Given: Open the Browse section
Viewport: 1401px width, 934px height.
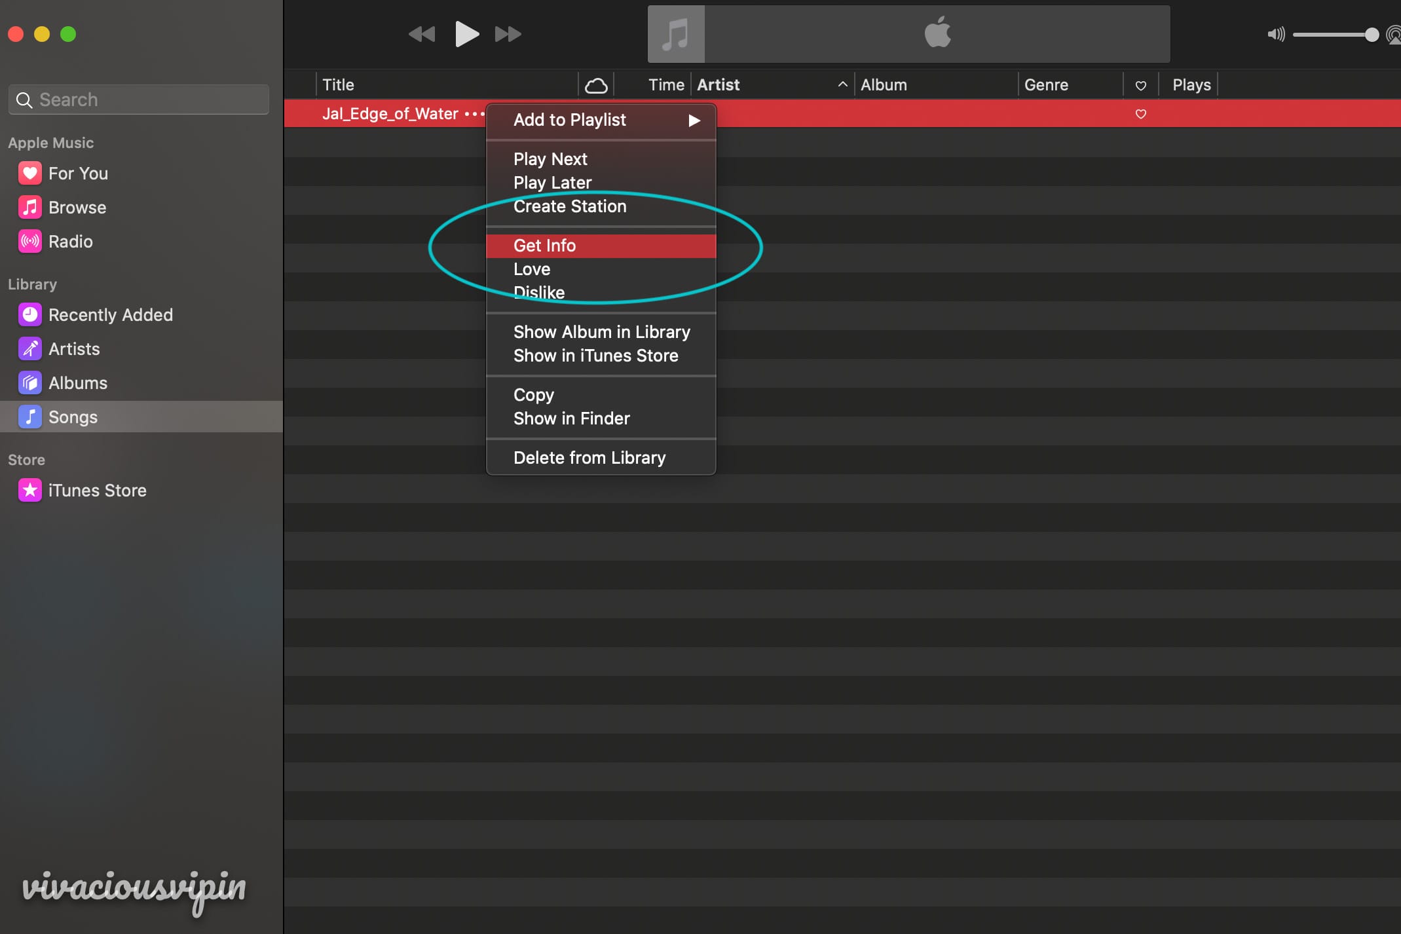Looking at the screenshot, I should click(78, 208).
